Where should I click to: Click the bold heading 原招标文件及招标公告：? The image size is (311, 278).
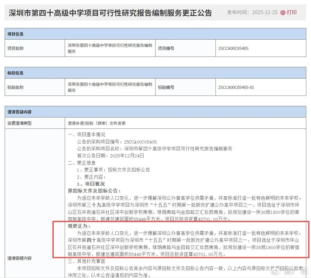94,191
